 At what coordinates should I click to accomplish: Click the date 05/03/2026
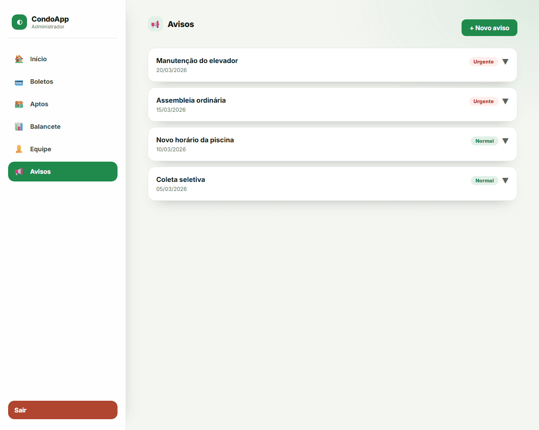pos(172,189)
